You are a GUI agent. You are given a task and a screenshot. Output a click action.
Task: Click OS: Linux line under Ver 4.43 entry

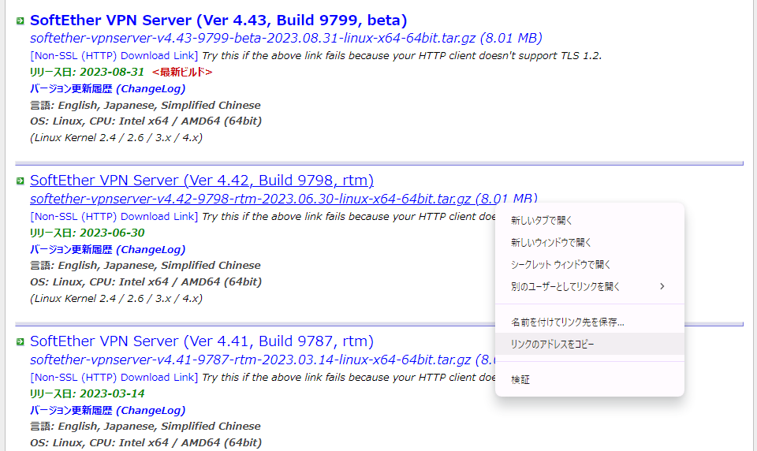pos(146,121)
